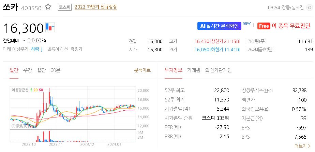Click the 이동평균선 5 20 60 legend
The height and width of the screenshot is (152, 315).
coord(27,90)
